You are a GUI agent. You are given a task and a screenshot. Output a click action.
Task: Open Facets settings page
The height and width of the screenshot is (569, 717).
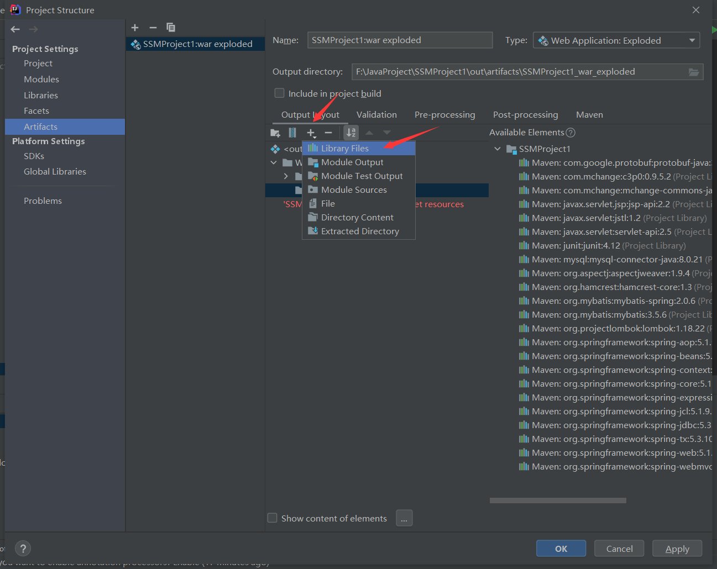36,111
